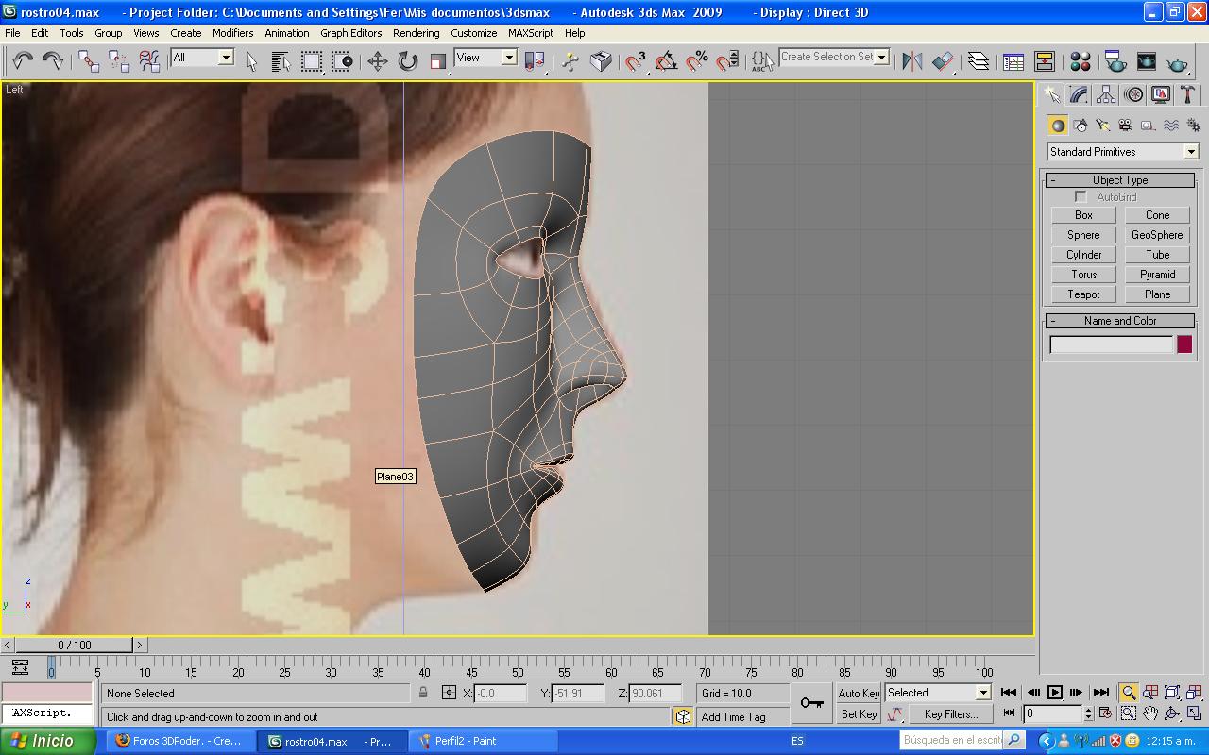
Task: Click the GeoSphere primitive button
Action: 1157,235
